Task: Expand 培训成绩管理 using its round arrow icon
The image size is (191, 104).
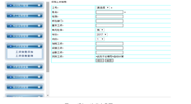Action: pyautogui.click(x=39, y=87)
